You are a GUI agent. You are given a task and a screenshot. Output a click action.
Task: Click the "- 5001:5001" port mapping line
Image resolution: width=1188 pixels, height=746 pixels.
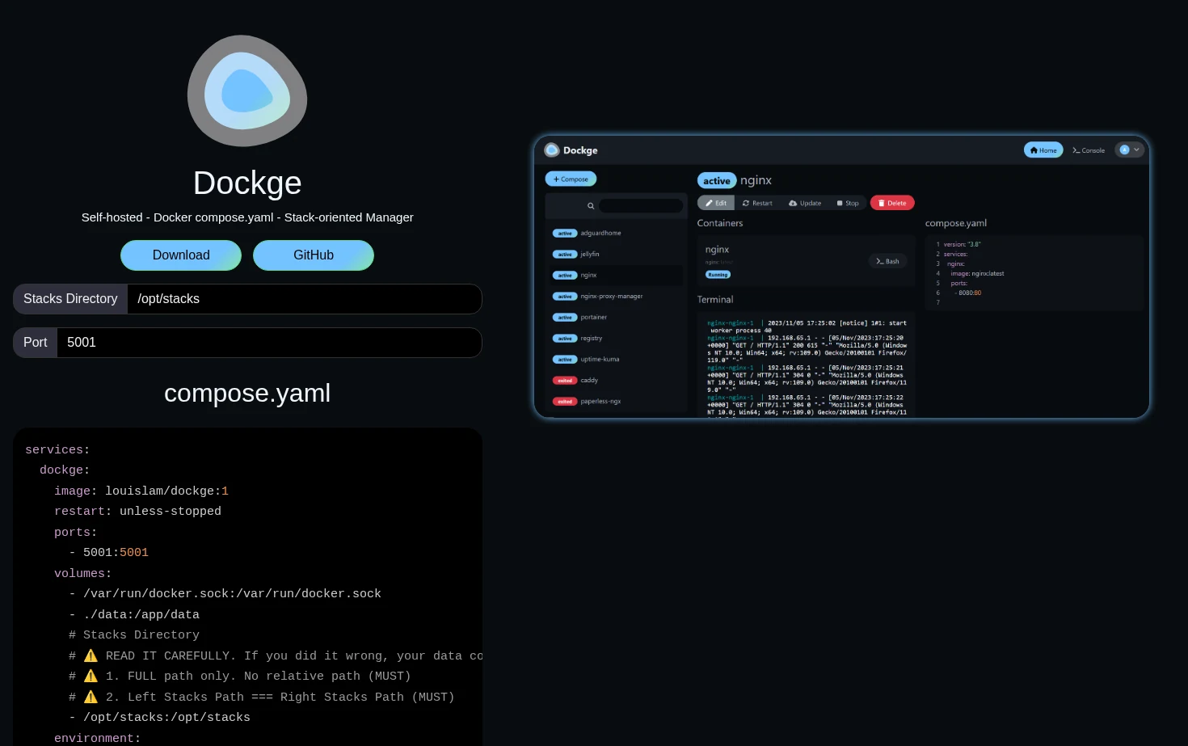tap(108, 553)
